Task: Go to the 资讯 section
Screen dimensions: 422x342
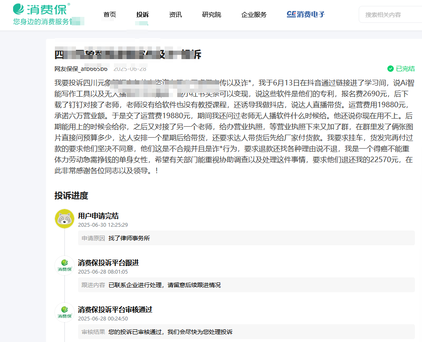Action: point(176,14)
